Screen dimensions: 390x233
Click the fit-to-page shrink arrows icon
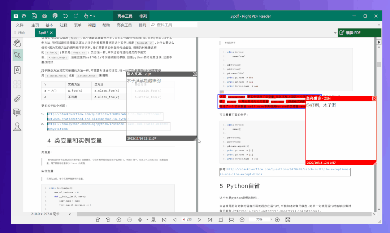coord(140,220)
